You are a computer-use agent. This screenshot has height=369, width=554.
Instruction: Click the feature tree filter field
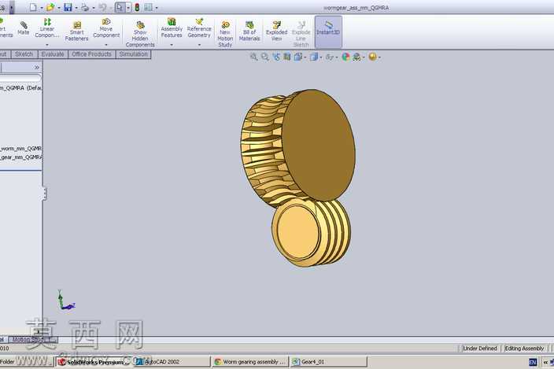click(20, 78)
